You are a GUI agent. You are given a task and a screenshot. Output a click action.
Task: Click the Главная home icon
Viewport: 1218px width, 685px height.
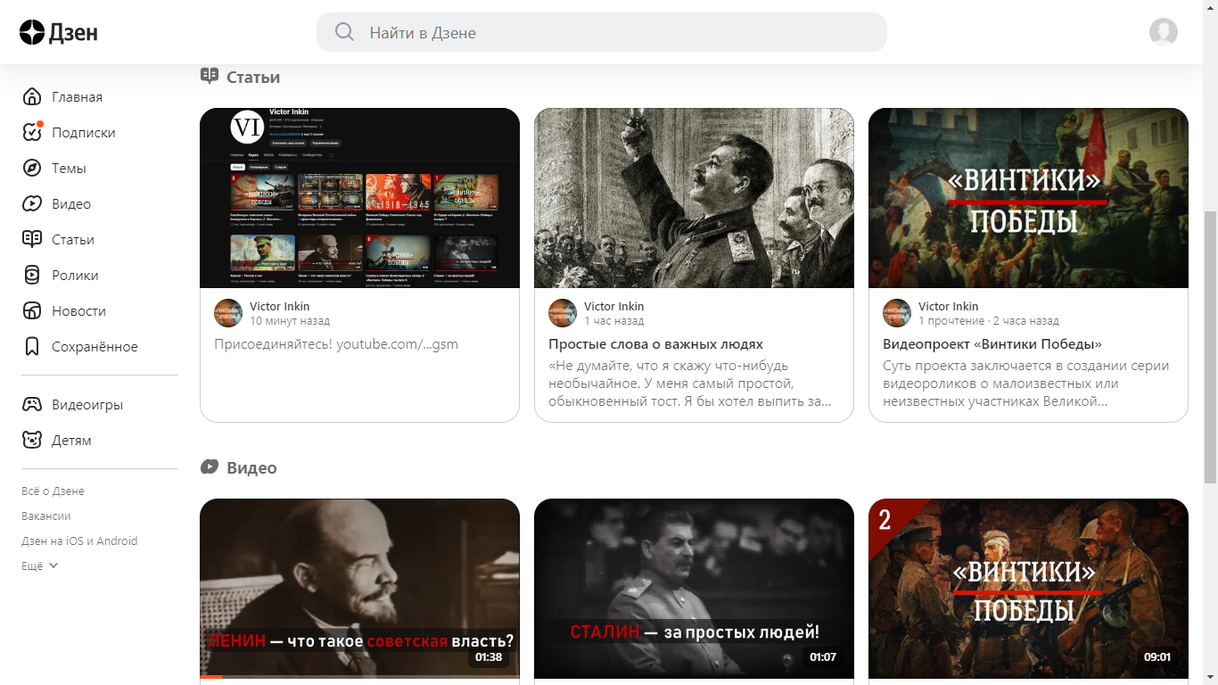click(32, 97)
